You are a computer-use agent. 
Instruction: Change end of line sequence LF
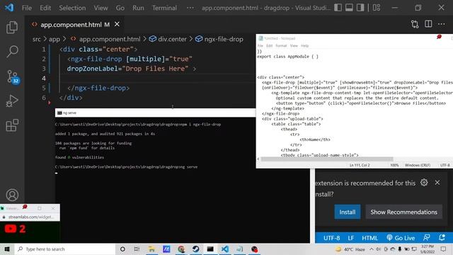pos(351,238)
